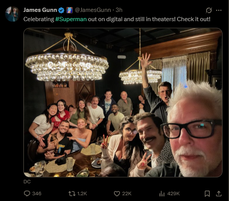Click the DC label below photo

(x=27, y=181)
